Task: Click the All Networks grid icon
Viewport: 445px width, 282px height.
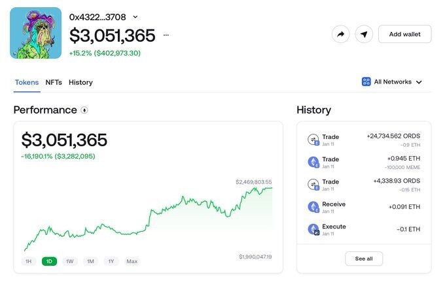Action: click(366, 82)
